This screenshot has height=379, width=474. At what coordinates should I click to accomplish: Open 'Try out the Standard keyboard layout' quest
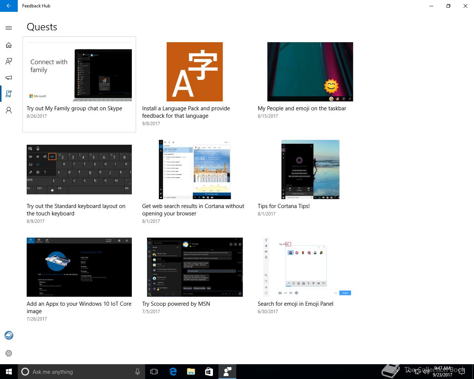click(x=76, y=210)
